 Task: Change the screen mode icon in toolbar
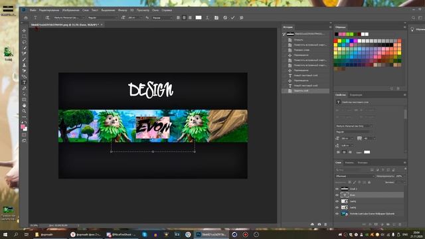tap(24, 141)
